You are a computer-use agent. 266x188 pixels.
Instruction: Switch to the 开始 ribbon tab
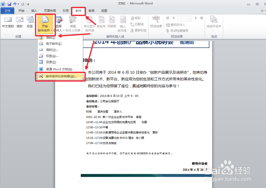tap(21, 11)
